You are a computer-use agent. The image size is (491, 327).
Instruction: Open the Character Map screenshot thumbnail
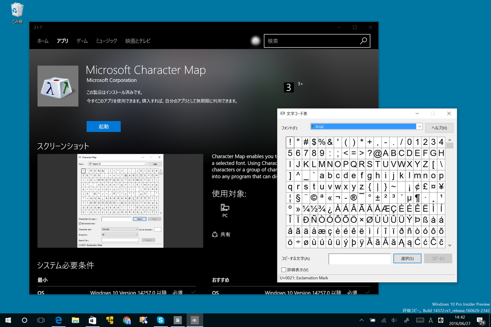(x=120, y=201)
